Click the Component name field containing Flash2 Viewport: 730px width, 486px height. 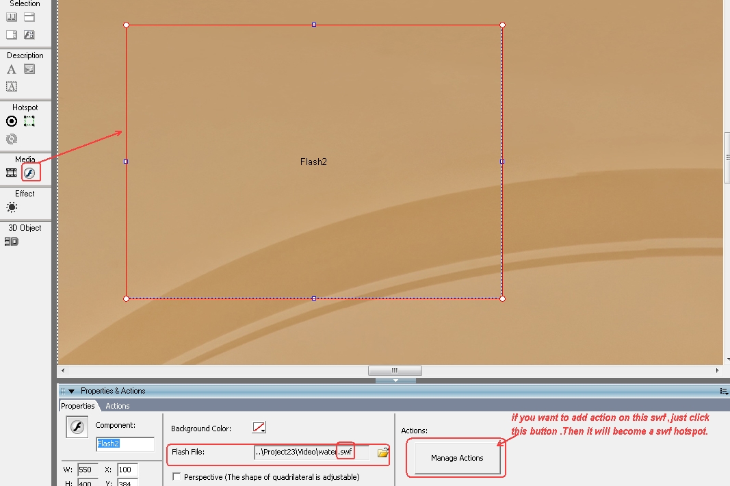(125, 444)
